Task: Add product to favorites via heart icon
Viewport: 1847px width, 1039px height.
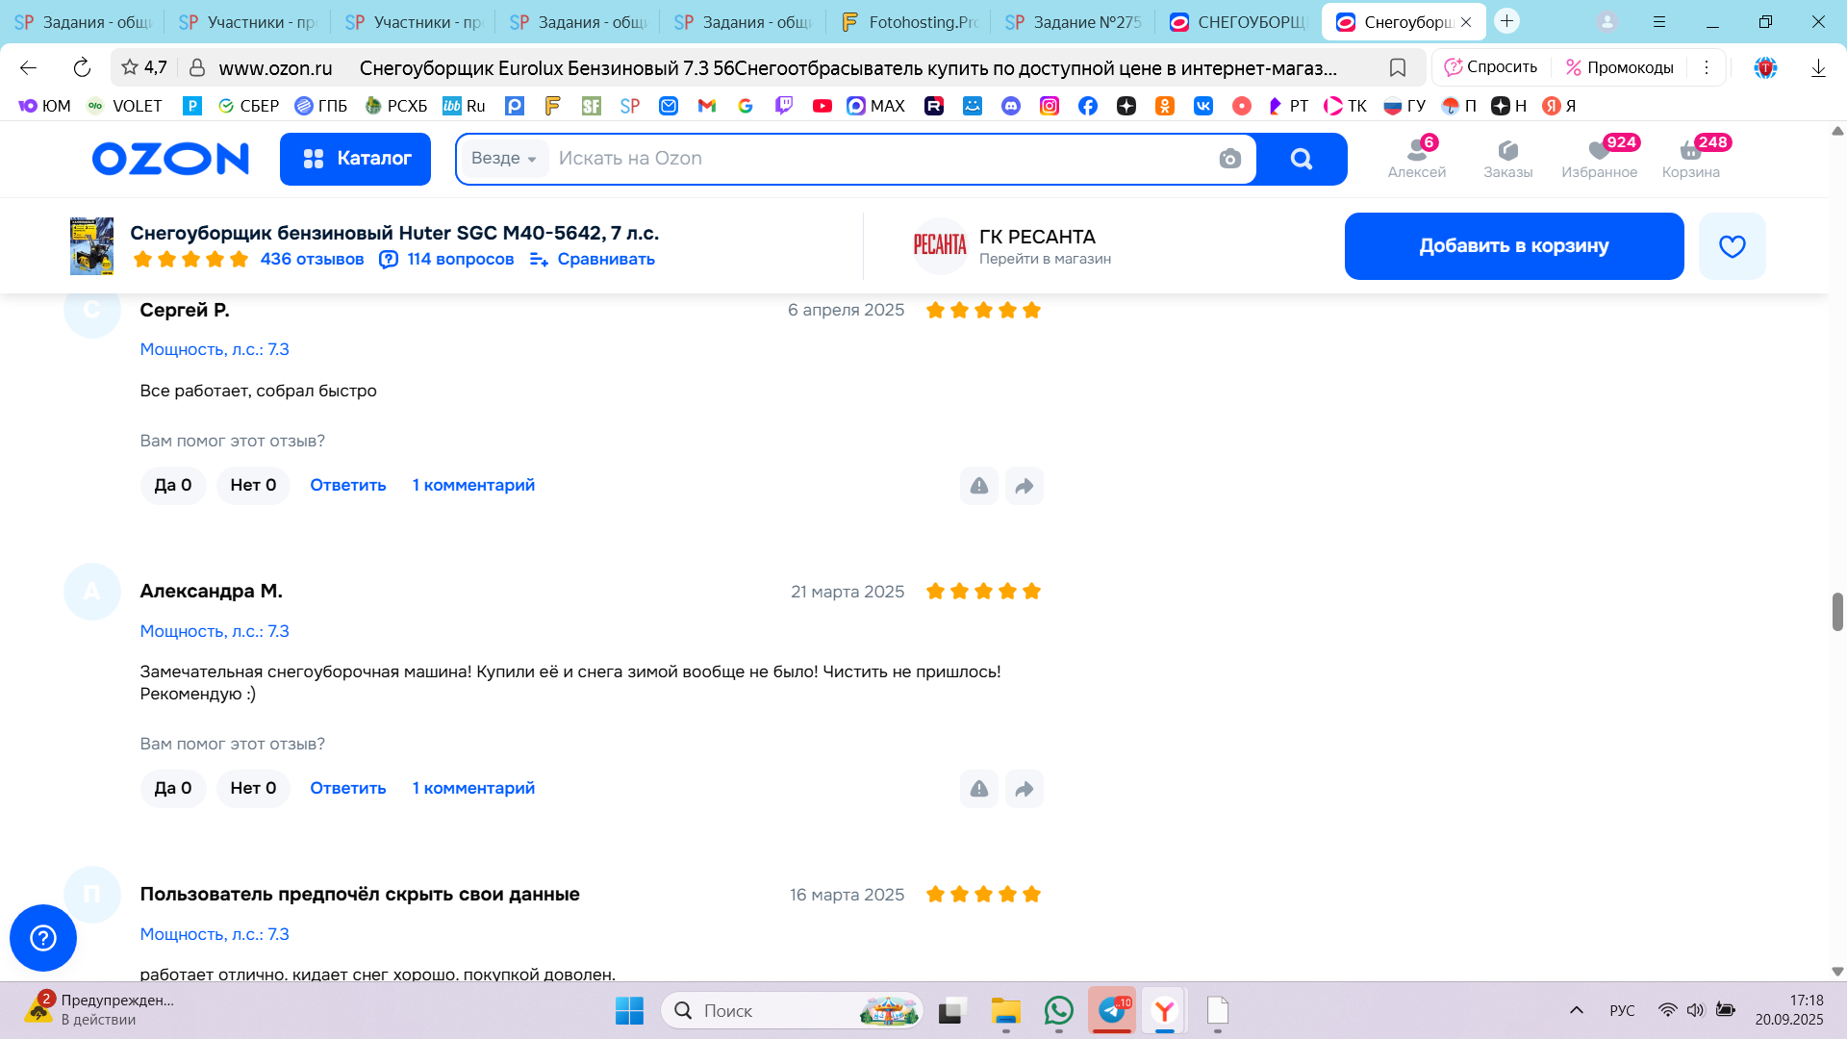Action: tap(1732, 246)
